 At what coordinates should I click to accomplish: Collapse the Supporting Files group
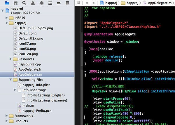click(x=11, y=80)
